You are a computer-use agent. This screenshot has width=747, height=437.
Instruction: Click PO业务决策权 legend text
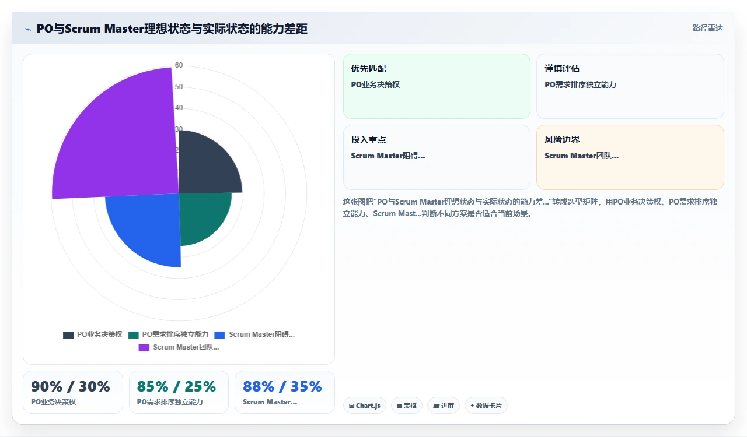pyautogui.click(x=100, y=334)
